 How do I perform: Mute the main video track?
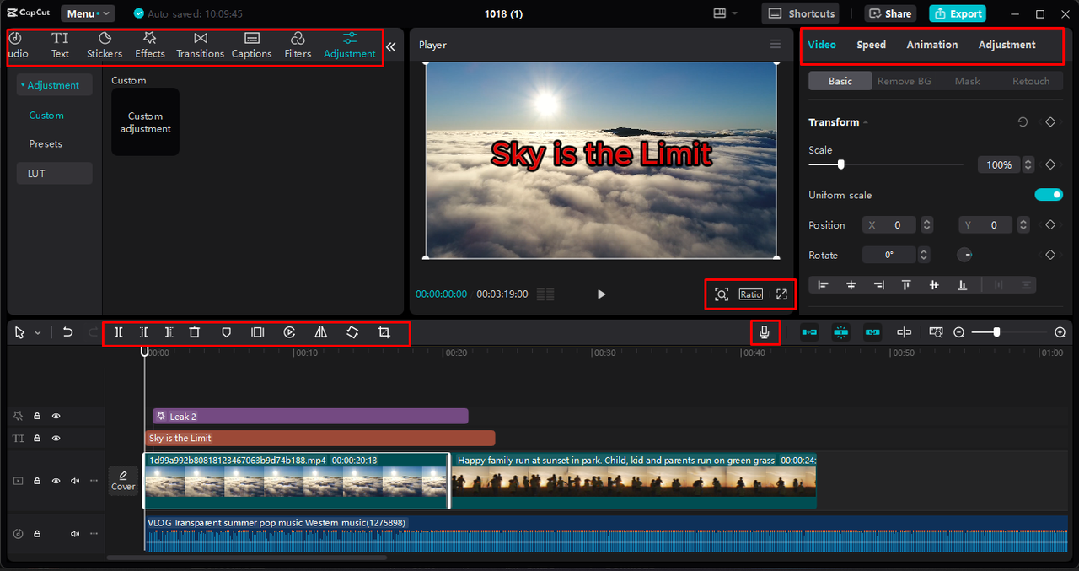point(75,481)
